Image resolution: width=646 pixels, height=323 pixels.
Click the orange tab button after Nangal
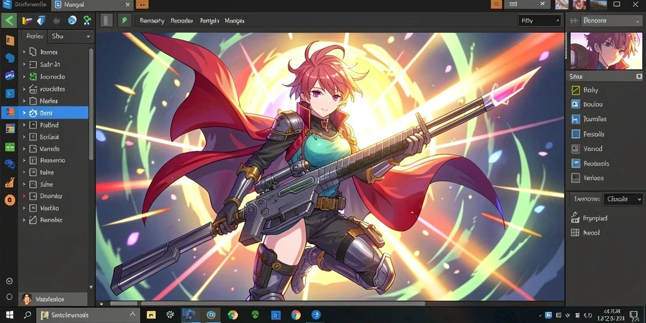pyautogui.click(x=142, y=4)
